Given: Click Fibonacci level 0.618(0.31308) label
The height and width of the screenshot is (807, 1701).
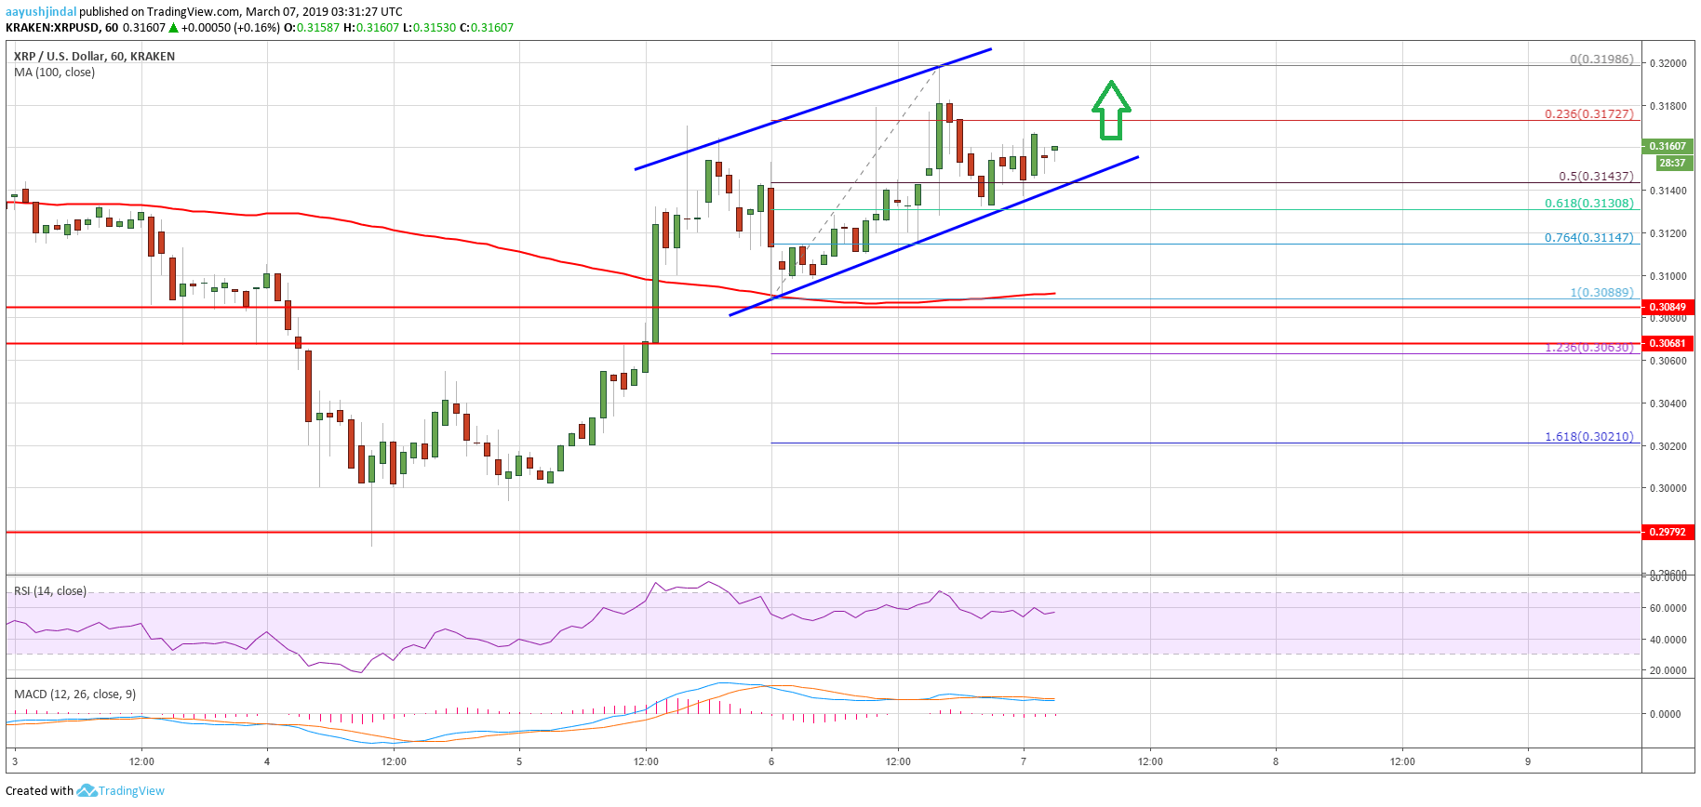Looking at the screenshot, I should (x=1589, y=204).
